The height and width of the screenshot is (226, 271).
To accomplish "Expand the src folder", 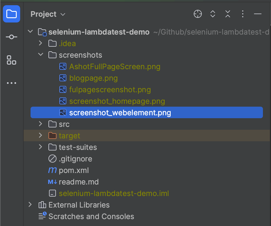I will point(41,124).
